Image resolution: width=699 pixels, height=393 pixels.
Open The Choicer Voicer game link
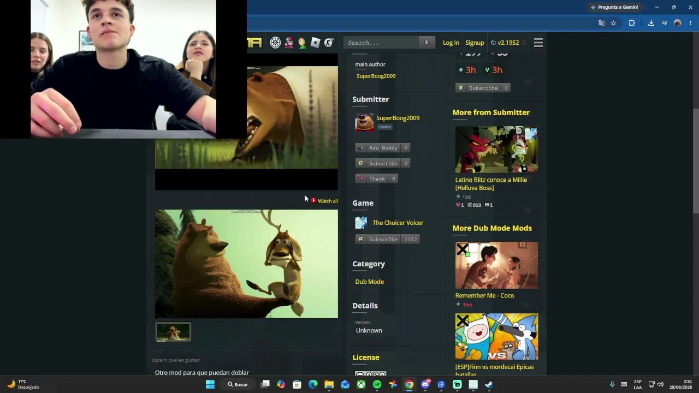398,223
